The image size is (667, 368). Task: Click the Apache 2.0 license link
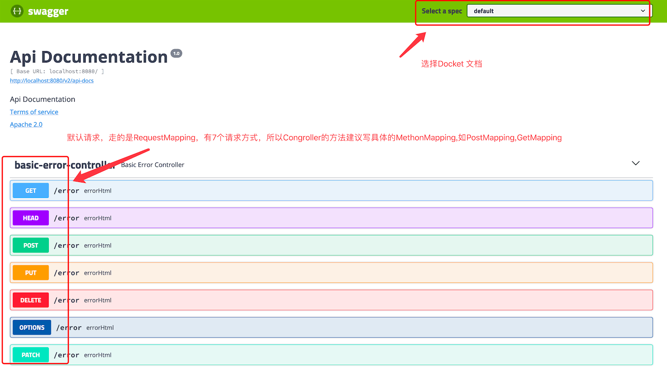click(x=26, y=124)
